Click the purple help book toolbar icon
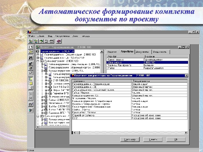This screenshot has height=152, width=203. tap(59, 41)
